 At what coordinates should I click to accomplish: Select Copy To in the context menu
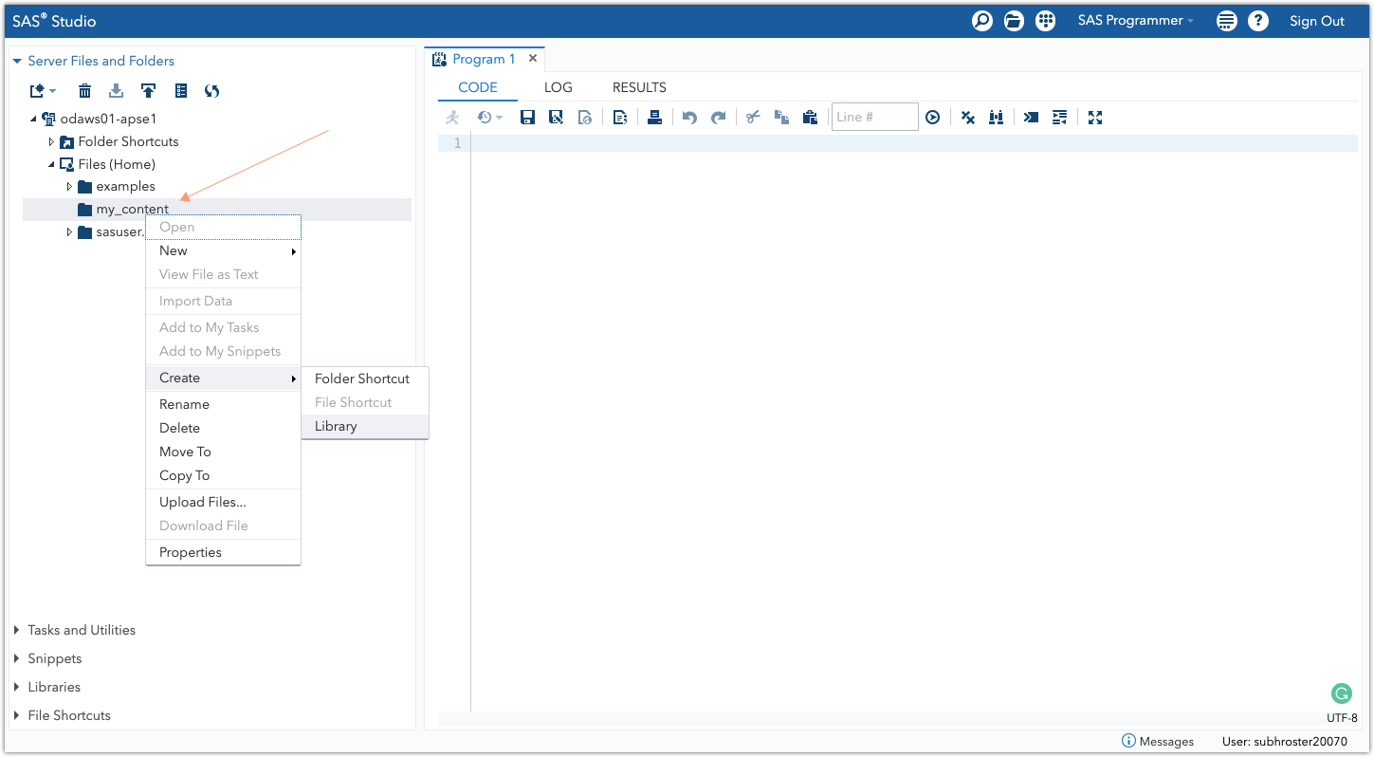(x=223, y=475)
